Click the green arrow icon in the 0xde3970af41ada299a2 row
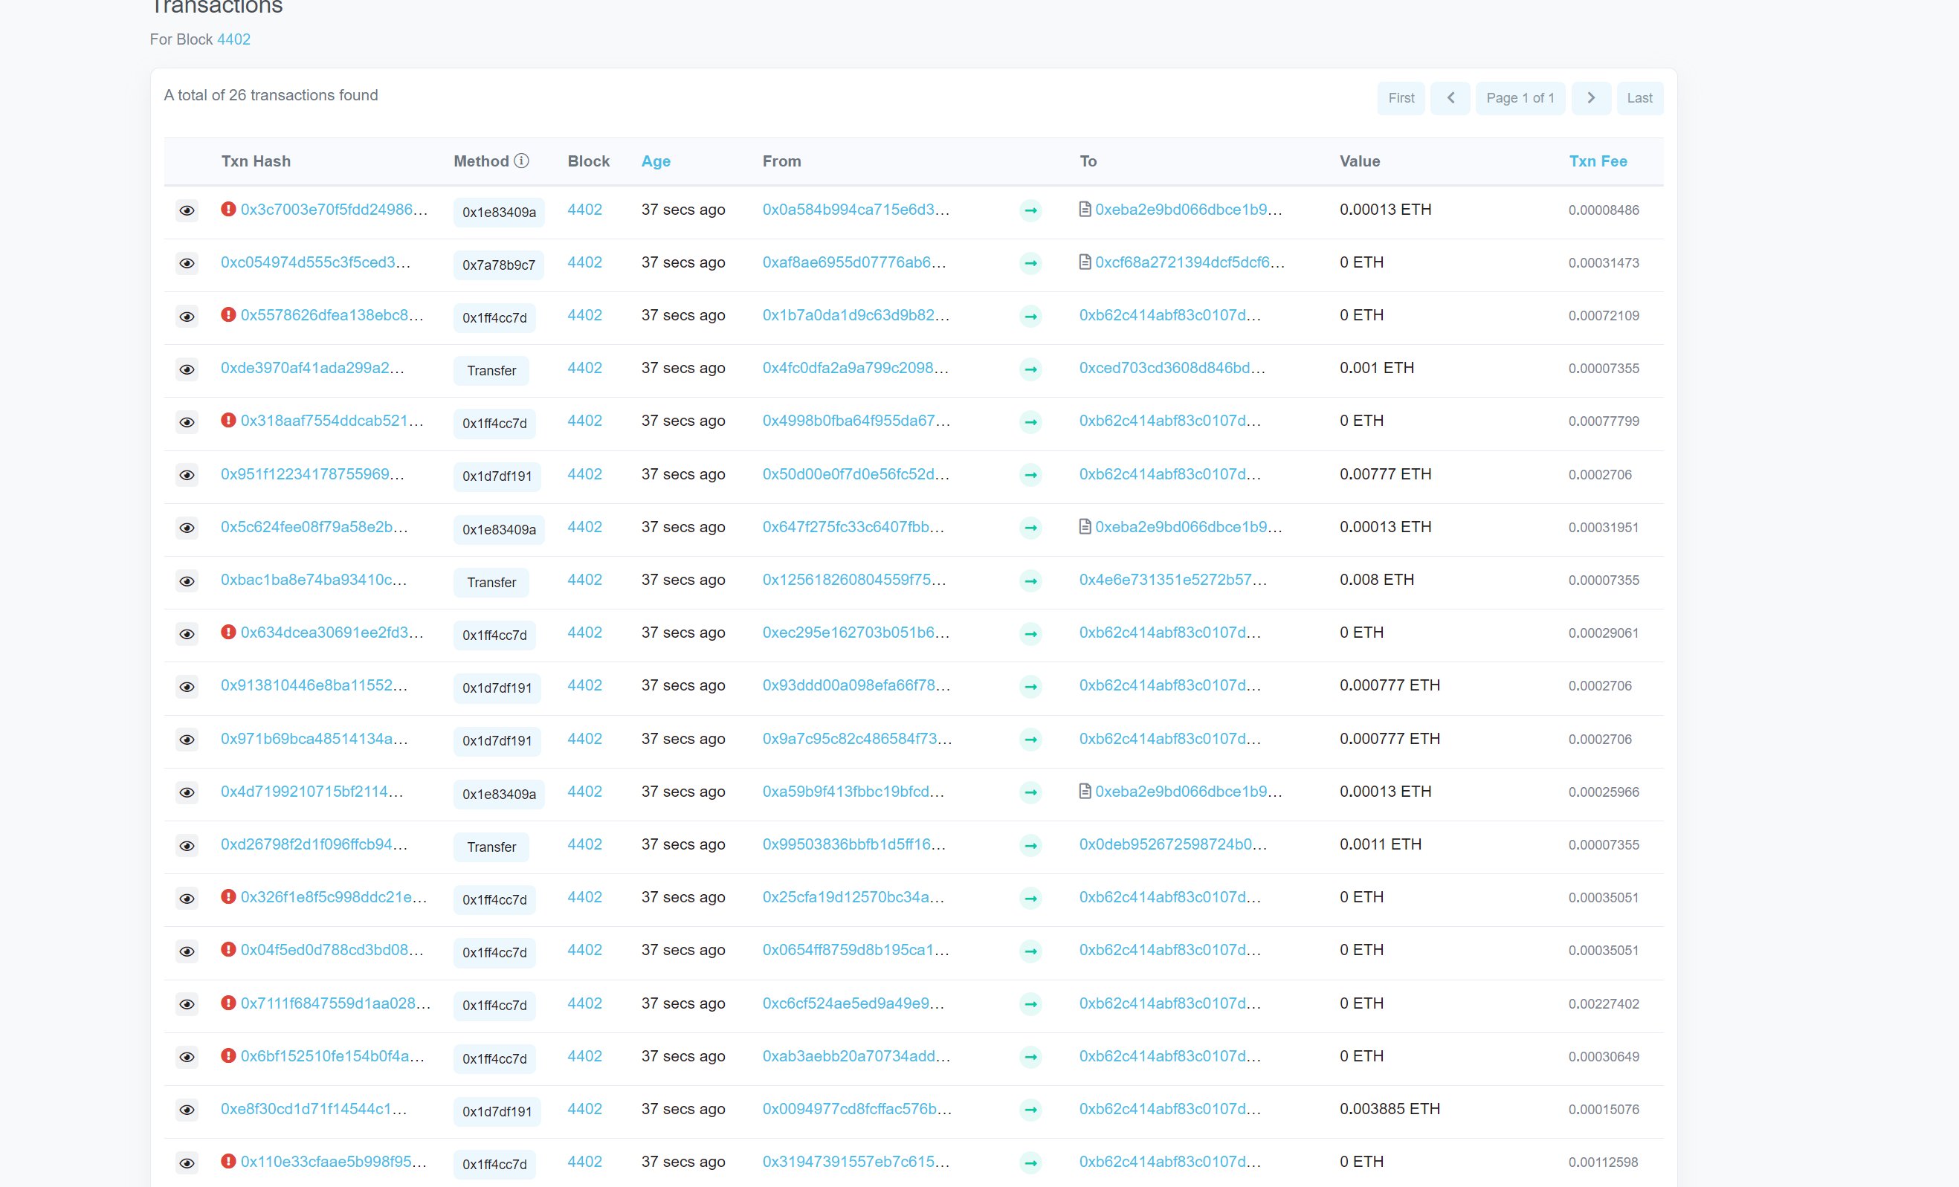The image size is (1959, 1187). 1030,369
